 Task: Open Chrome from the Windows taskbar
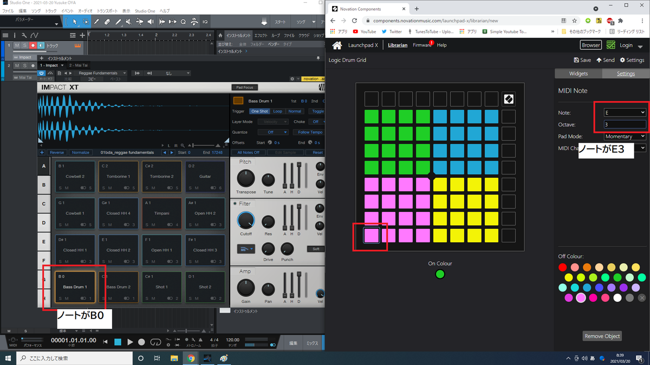click(191, 358)
